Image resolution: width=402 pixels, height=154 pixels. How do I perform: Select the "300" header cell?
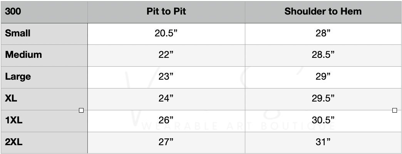click(44, 11)
